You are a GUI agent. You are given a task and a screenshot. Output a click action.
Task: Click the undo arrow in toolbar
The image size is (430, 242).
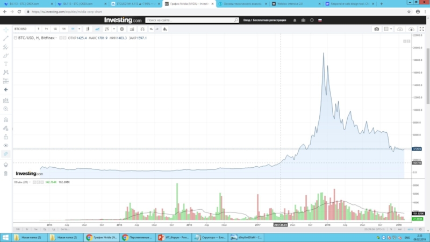click(x=151, y=29)
